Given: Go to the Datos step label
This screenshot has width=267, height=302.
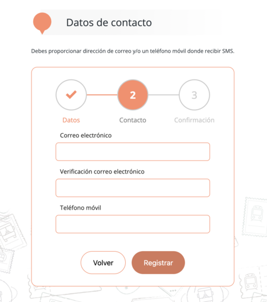Looking at the screenshot, I should tap(71, 120).
